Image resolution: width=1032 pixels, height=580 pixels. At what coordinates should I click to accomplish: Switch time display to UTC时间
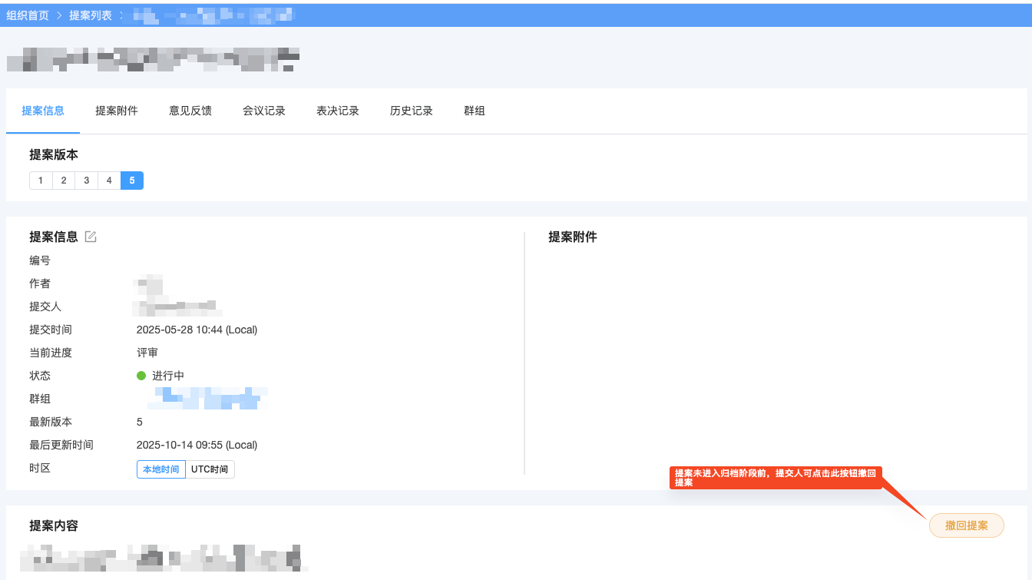208,468
